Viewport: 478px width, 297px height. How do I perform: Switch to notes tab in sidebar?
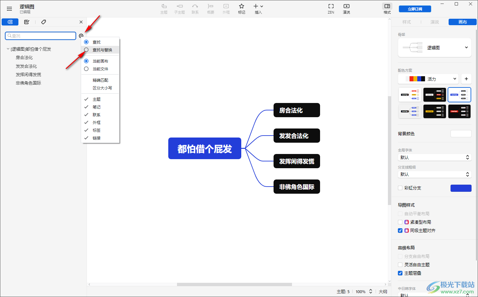[27, 22]
